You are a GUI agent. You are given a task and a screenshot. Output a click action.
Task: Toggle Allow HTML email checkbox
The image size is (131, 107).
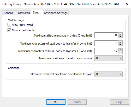9,25
